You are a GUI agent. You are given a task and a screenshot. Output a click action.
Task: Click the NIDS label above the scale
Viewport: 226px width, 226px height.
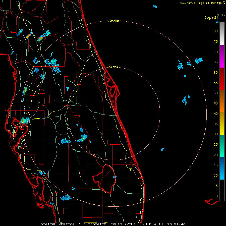pyautogui.click(x=220, y=15)
